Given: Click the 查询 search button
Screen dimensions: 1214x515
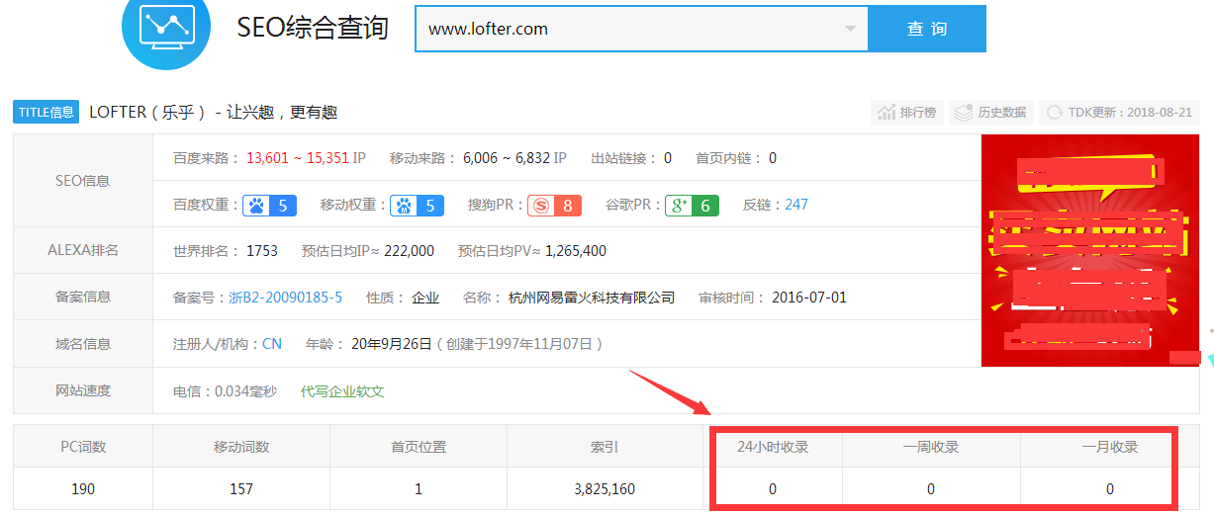Looking at the screenshot, I should 927,29.
